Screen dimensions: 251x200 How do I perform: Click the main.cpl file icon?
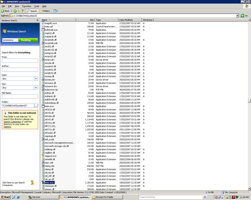tap(43, 26)
